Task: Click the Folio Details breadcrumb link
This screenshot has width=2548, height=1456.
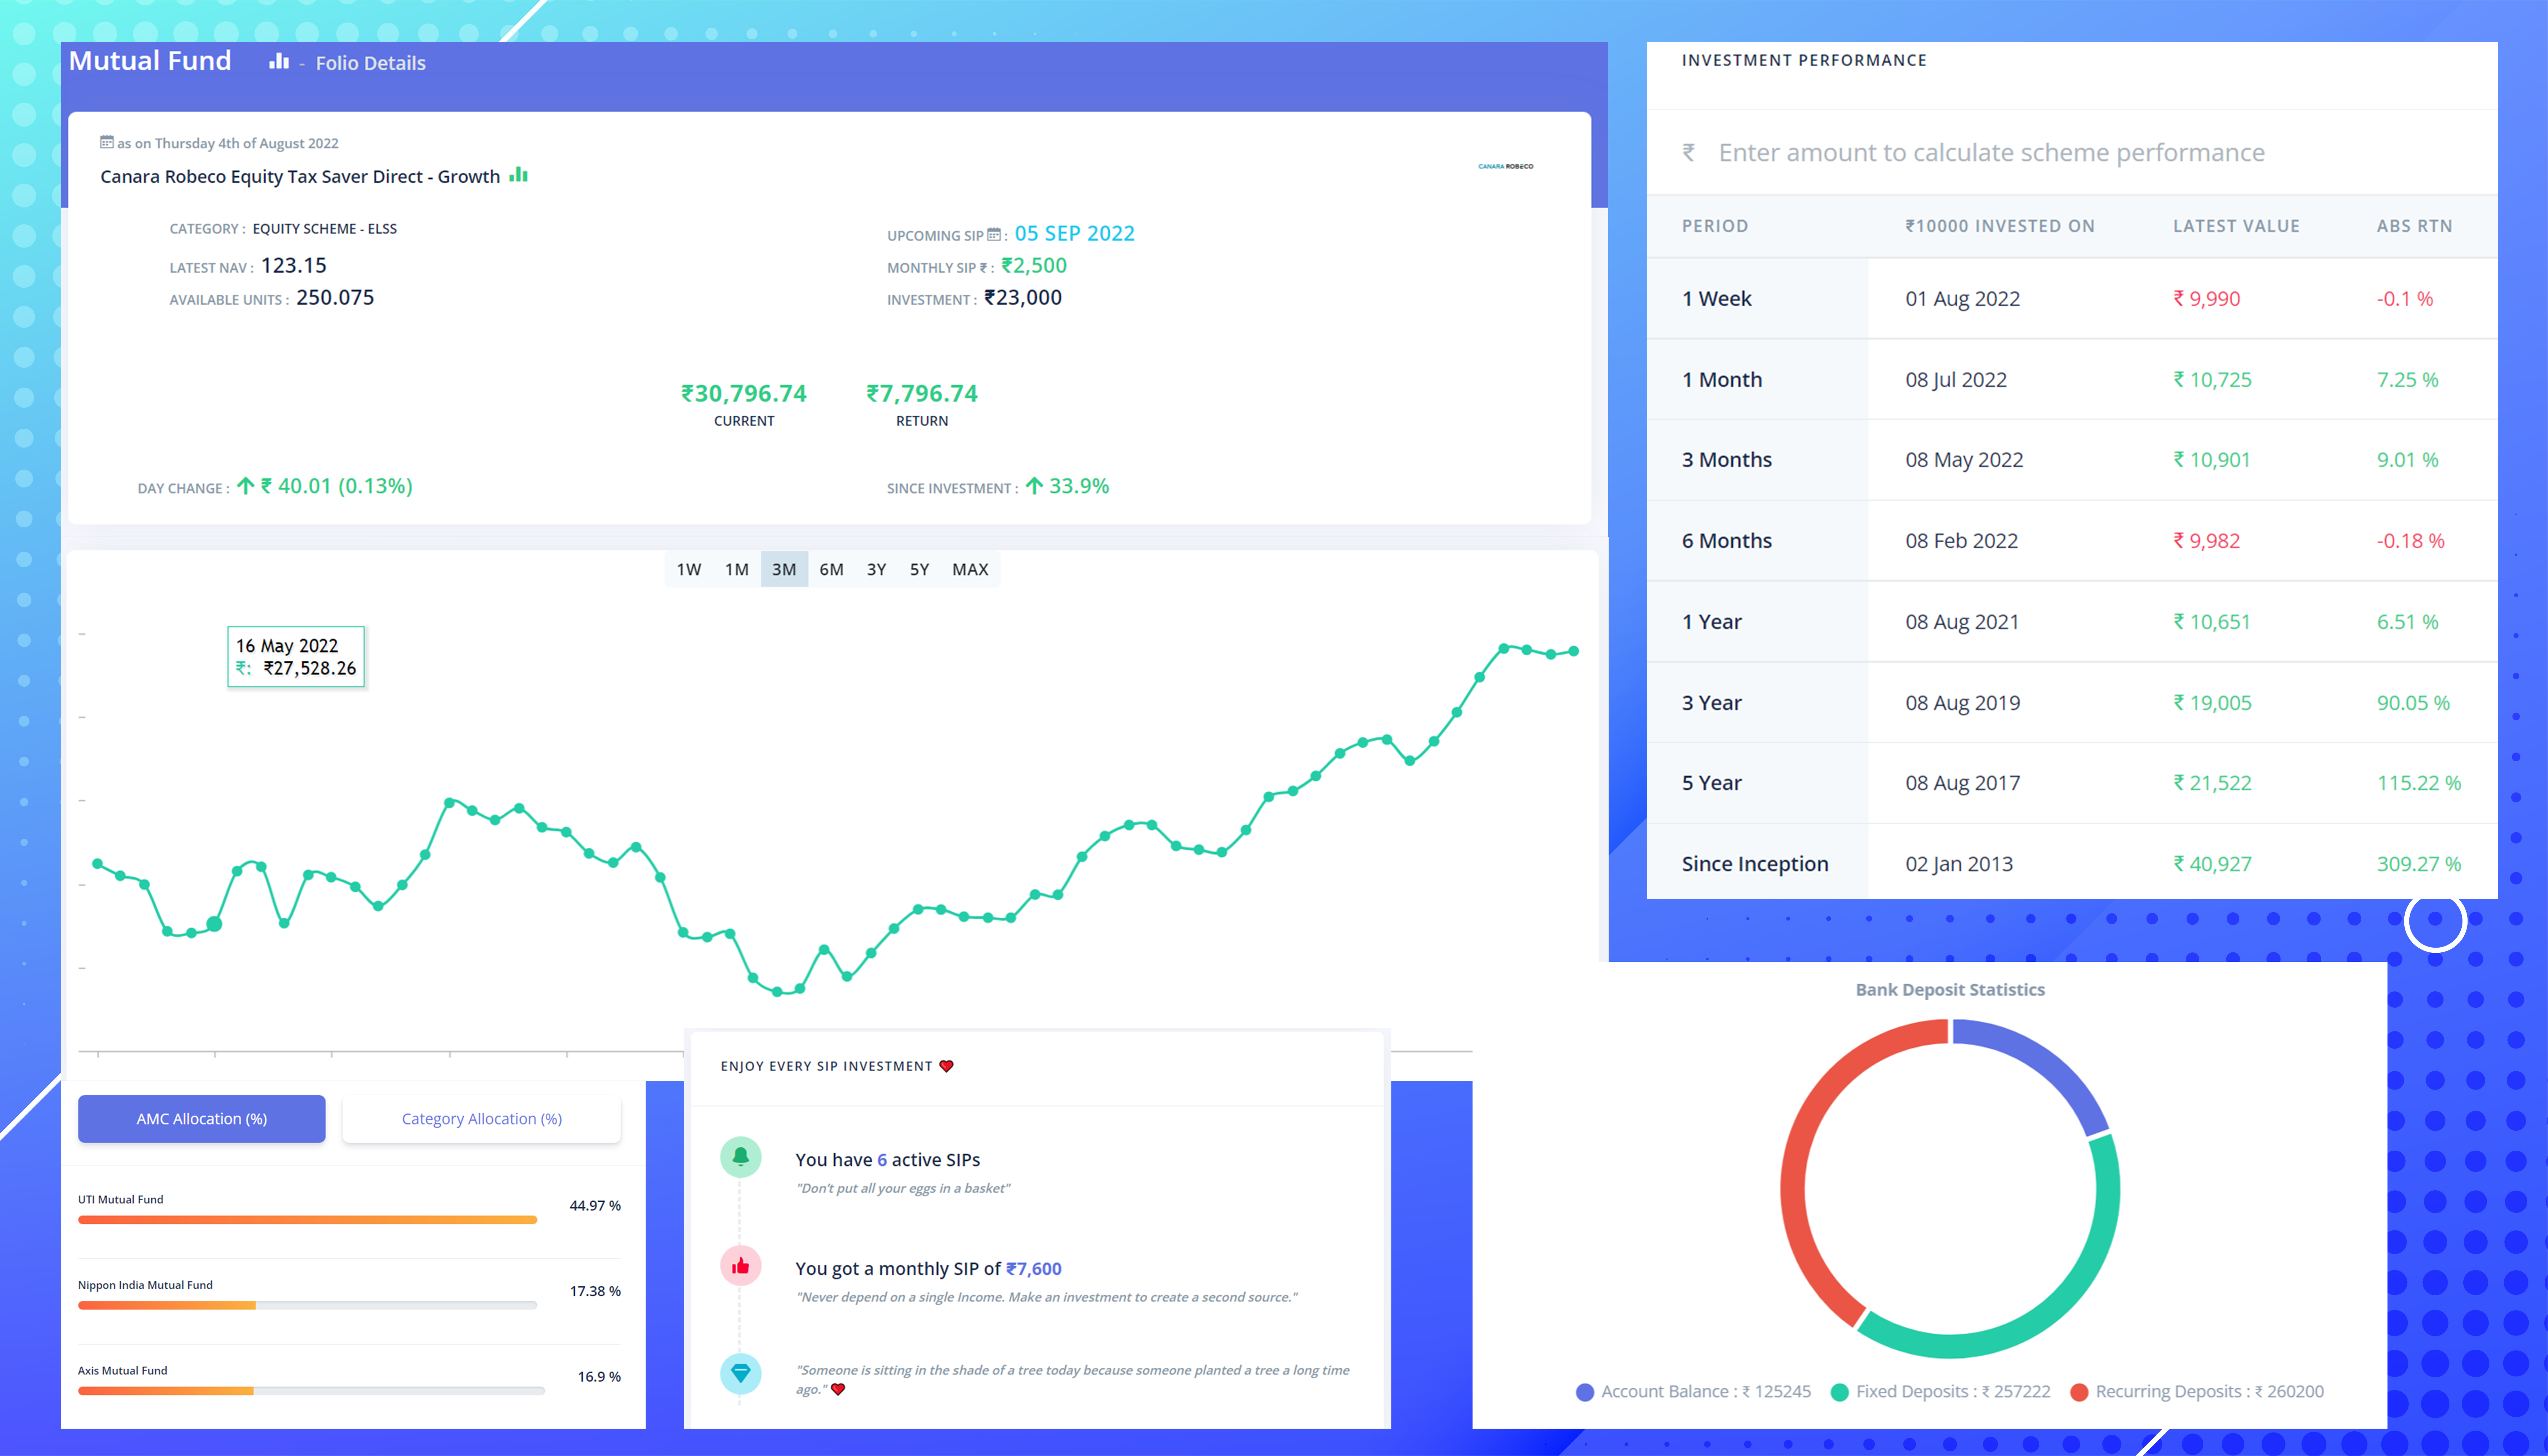Action: click(370, 63)
